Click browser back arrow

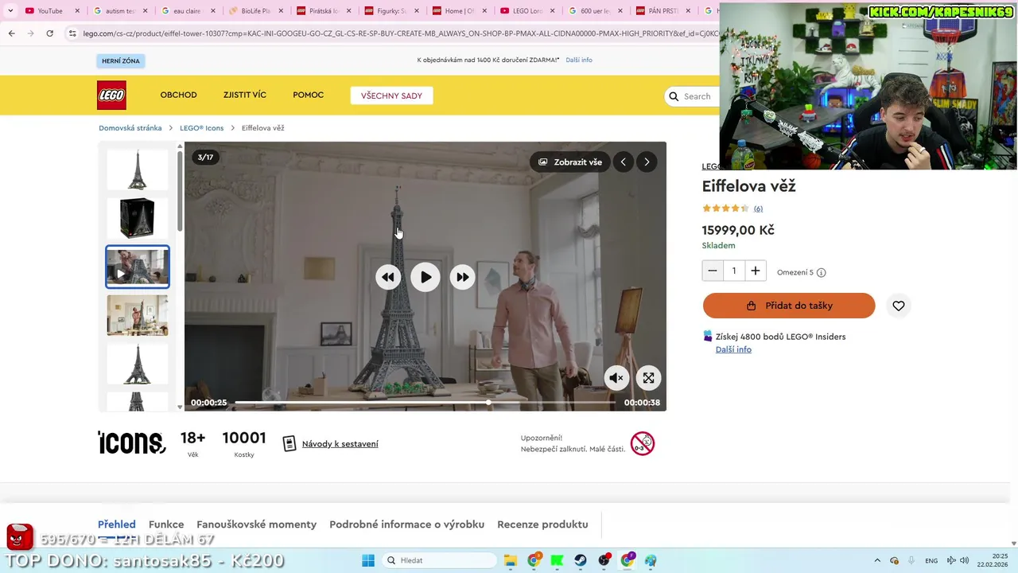pyautogui.click(x=11, y=33)
